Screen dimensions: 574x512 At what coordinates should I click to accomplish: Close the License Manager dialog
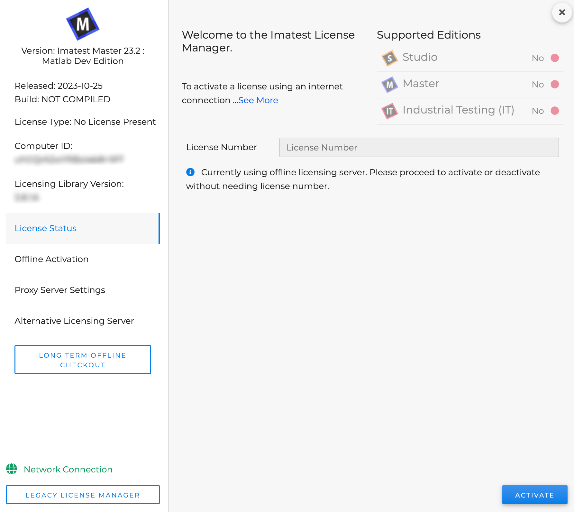[562, 12]
